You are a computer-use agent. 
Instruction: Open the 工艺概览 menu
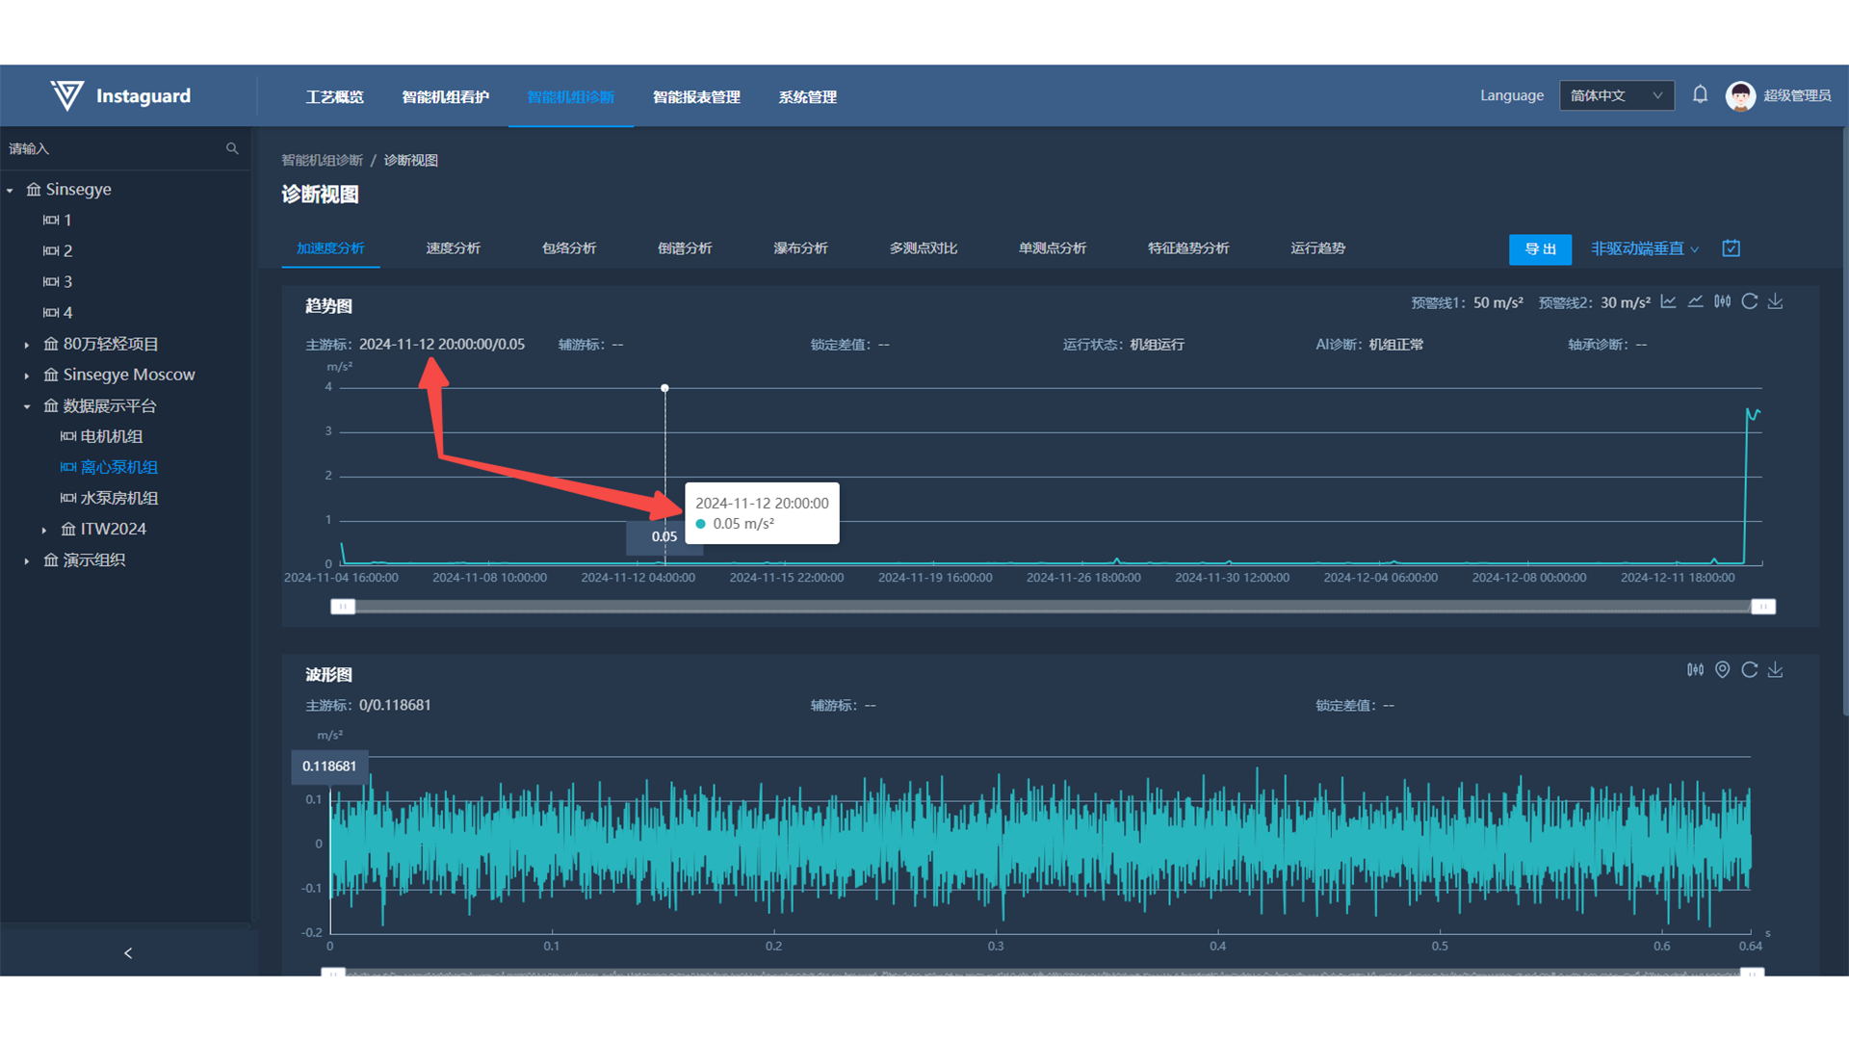pyautogui.click(x=334, y=97)
